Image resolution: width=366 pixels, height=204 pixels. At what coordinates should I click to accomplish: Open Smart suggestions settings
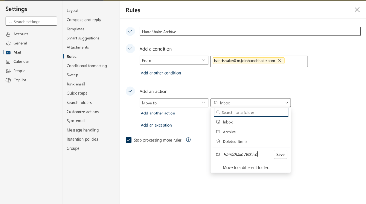tap(83, 38)
